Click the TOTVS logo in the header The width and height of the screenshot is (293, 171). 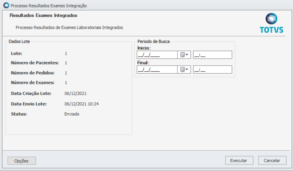point(271,23)
